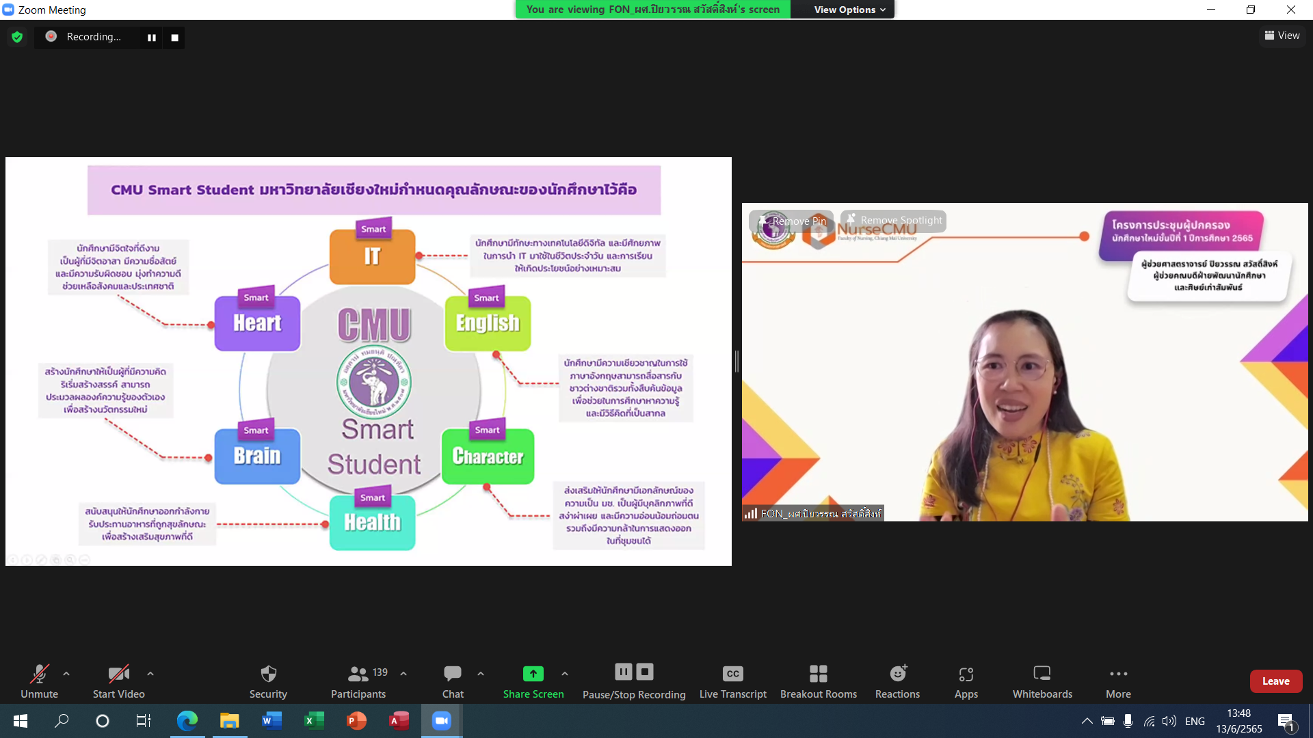The height and width of the screenshot is (738, 1313).
Task: Open Zoom Apps
Action: coord(966,681)
